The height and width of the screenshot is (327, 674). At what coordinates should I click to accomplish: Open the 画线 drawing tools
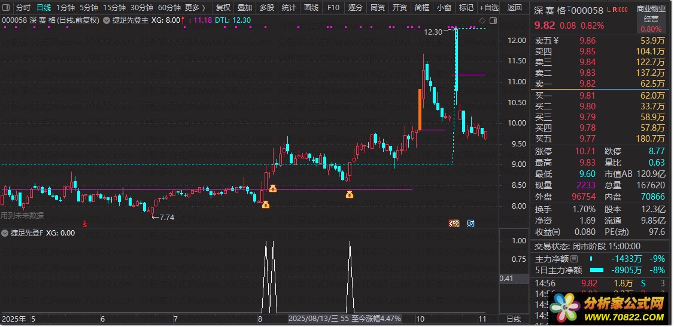pos(311,7)
